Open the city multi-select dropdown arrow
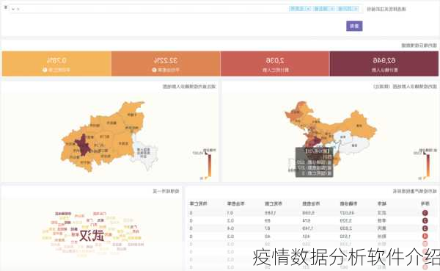Screen dimensions: 440x271 [13, 9]
